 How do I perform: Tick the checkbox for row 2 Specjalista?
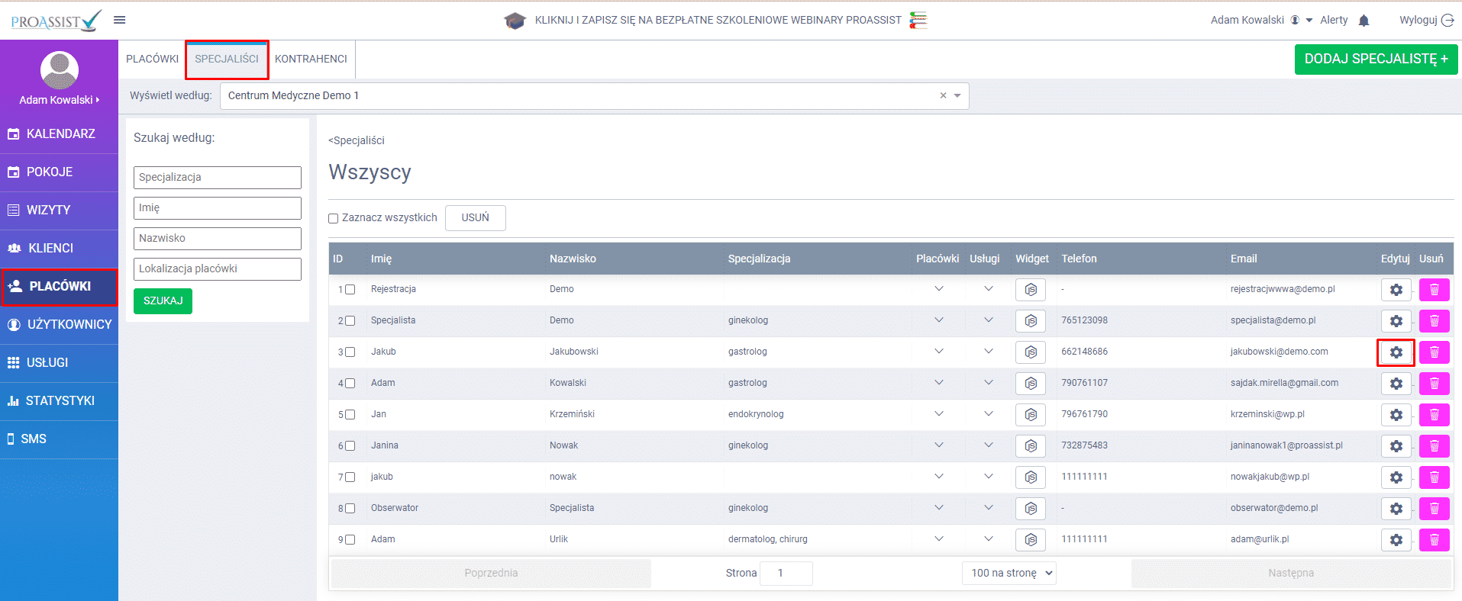[350, 321]
